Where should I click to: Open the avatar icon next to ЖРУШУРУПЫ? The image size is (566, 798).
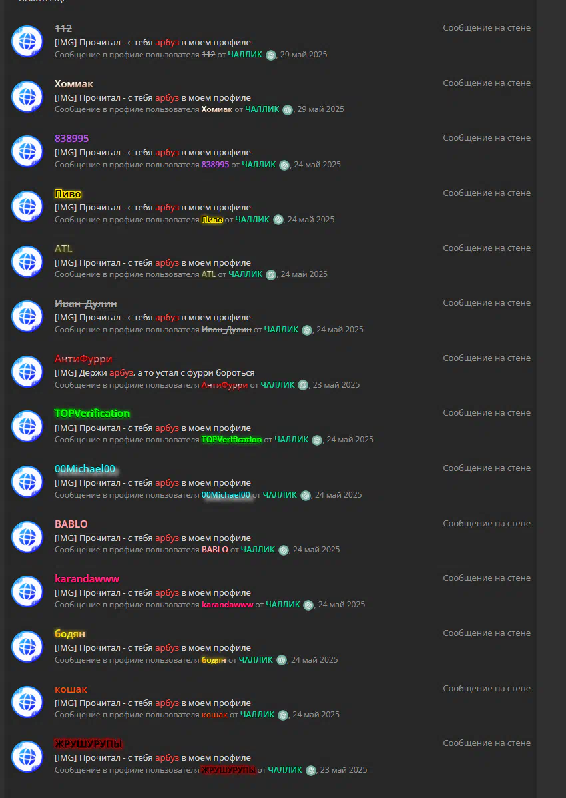click(27, 757)
